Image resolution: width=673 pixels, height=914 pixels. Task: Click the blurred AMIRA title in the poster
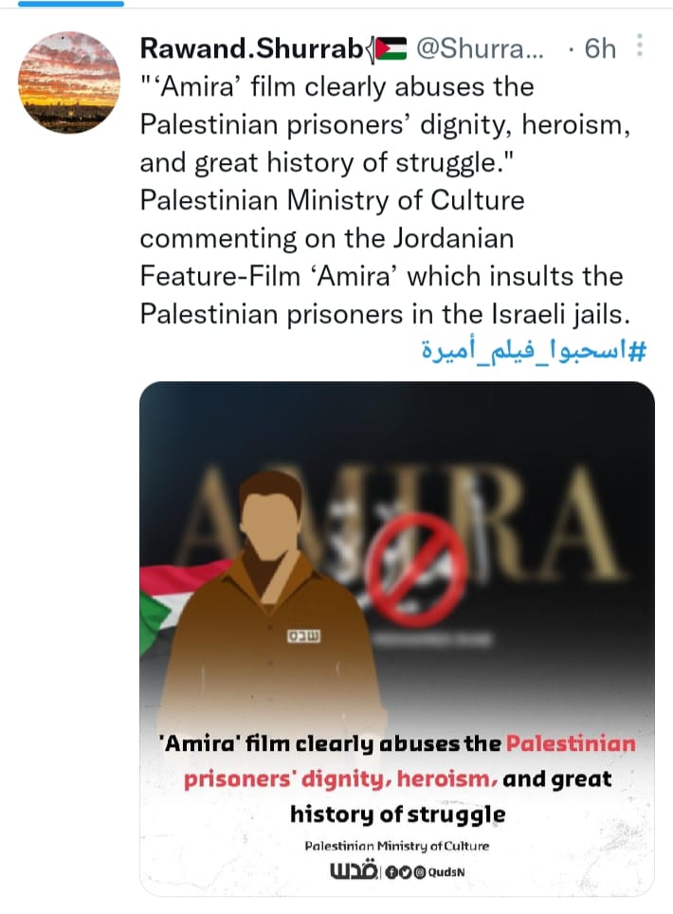tap(402, 522)
